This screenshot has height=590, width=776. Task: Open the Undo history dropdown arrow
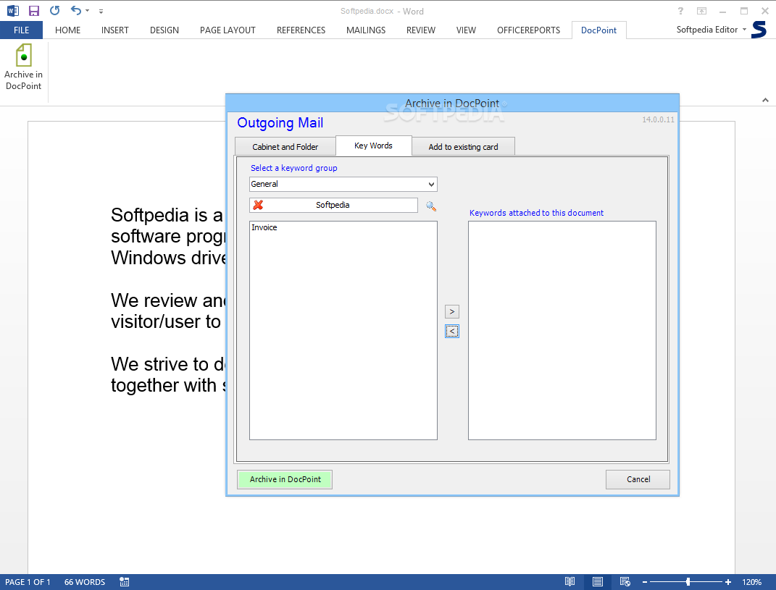tap(88, 11)
